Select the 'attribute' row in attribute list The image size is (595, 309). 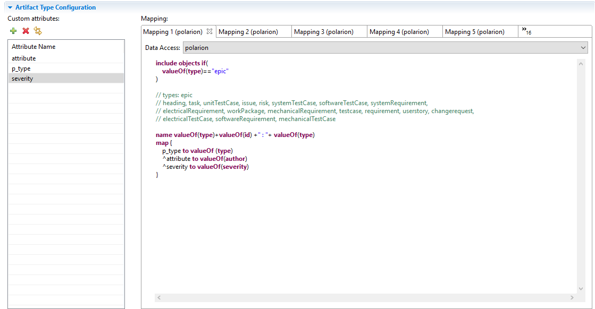tap(66, 58)
